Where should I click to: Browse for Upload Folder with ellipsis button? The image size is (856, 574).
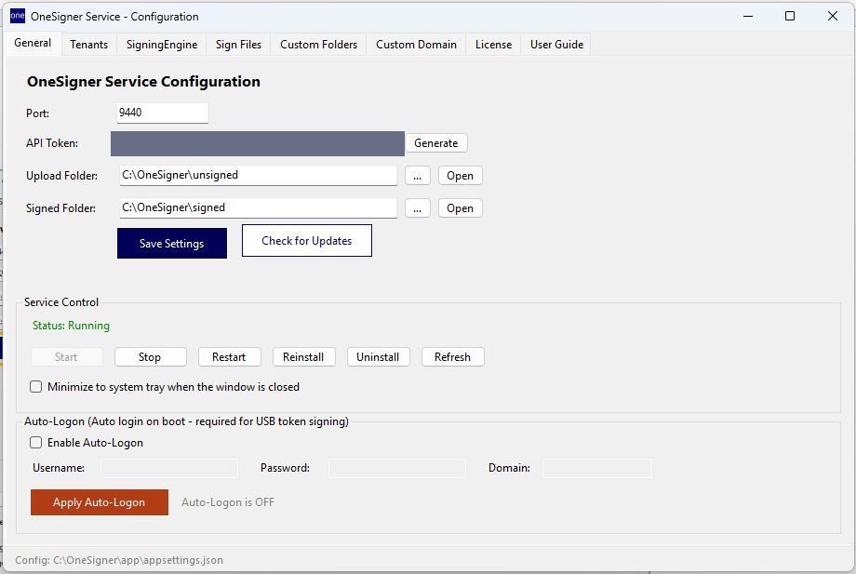click(x=418, y=176)
